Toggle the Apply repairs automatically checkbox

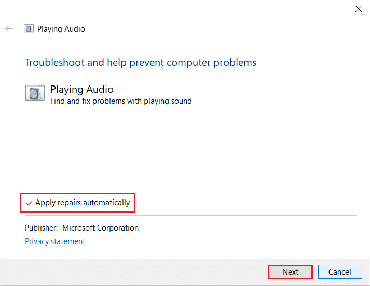point(29,203)
